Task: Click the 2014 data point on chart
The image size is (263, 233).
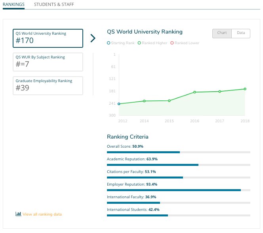Action: [x=144, y=101]
